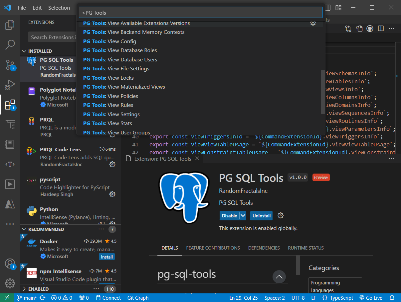Open the Run and Debug view
This screenshot has height=302, width=401.
click(10, 85)
